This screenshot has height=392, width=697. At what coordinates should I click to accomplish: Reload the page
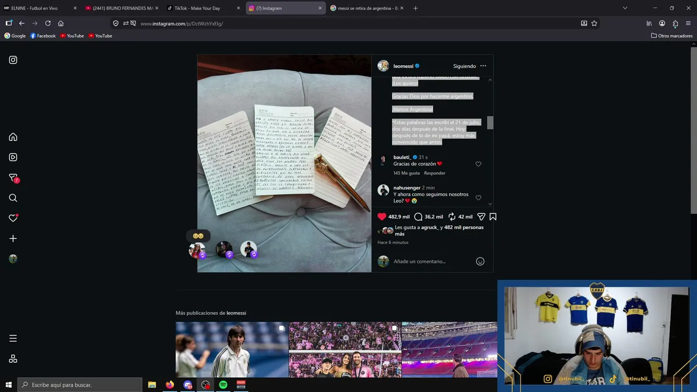48,23
